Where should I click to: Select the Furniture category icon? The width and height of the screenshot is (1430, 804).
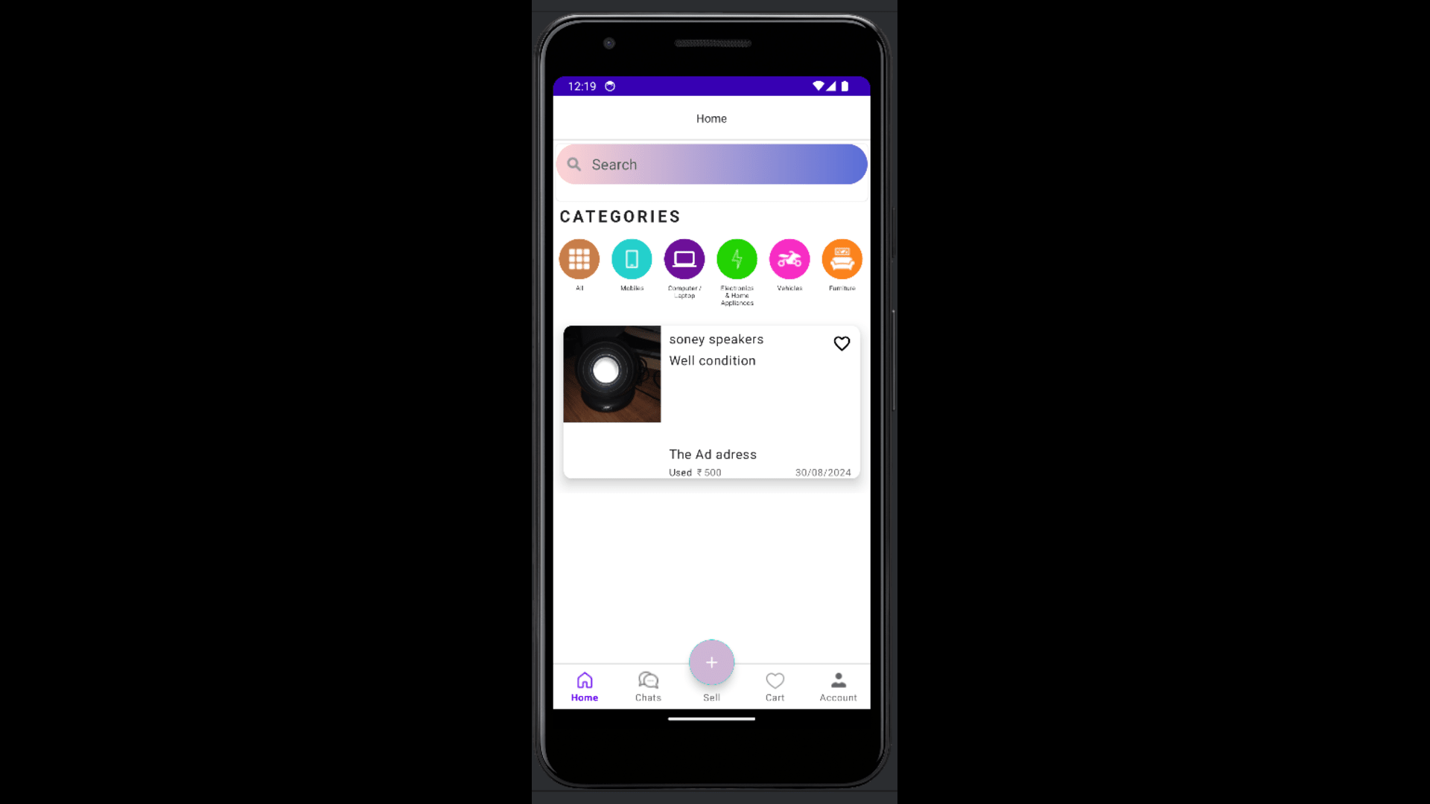pos(842,258)
